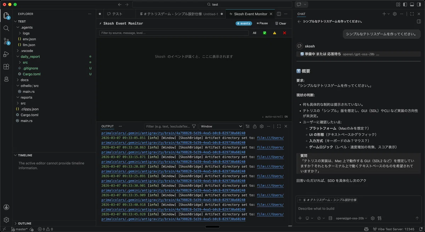Show only success events with green check filter
Image resolution: width=425 pixels, height=232 pixels.
point(265,33)
